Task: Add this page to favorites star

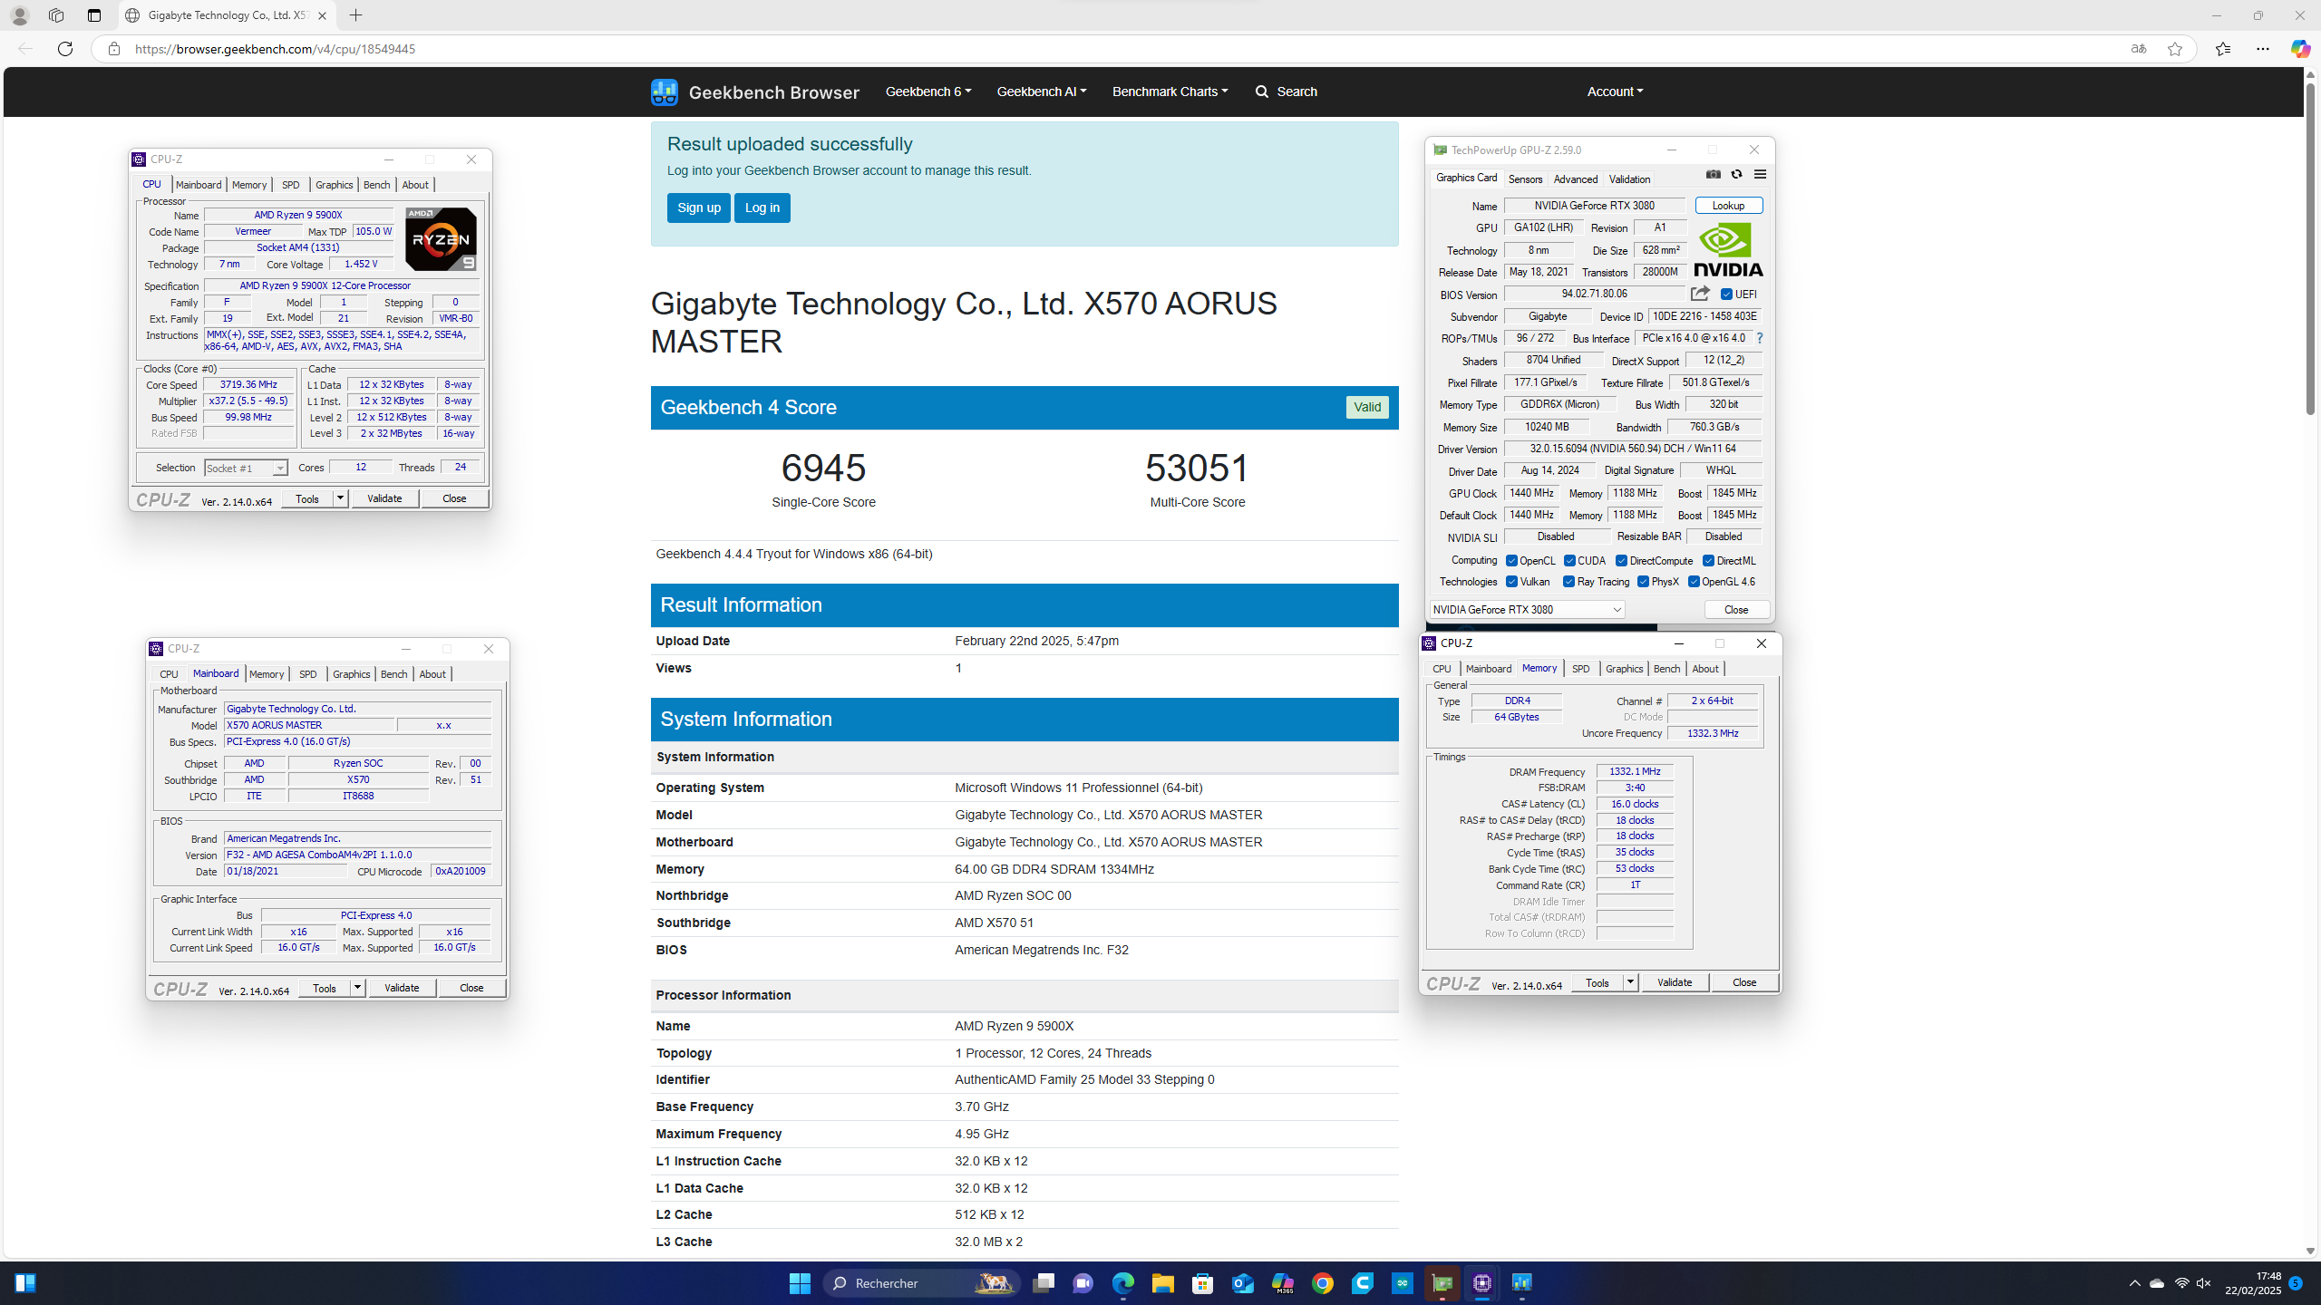Action: (2175, 49)
